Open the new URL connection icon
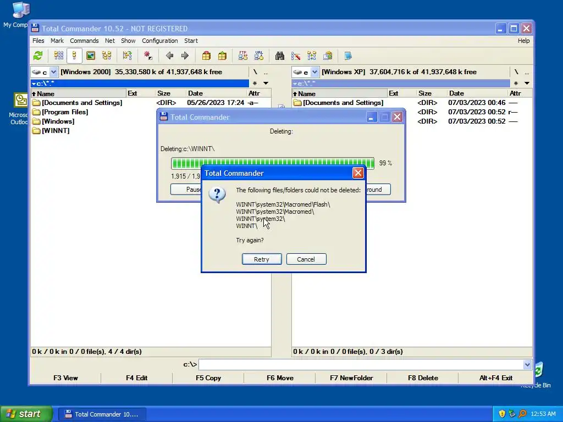The width and height of the screenshot is (563, 422). pyautogui.click(x=259, y=55)
